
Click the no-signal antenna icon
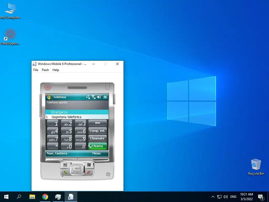(x=94, y=97)
